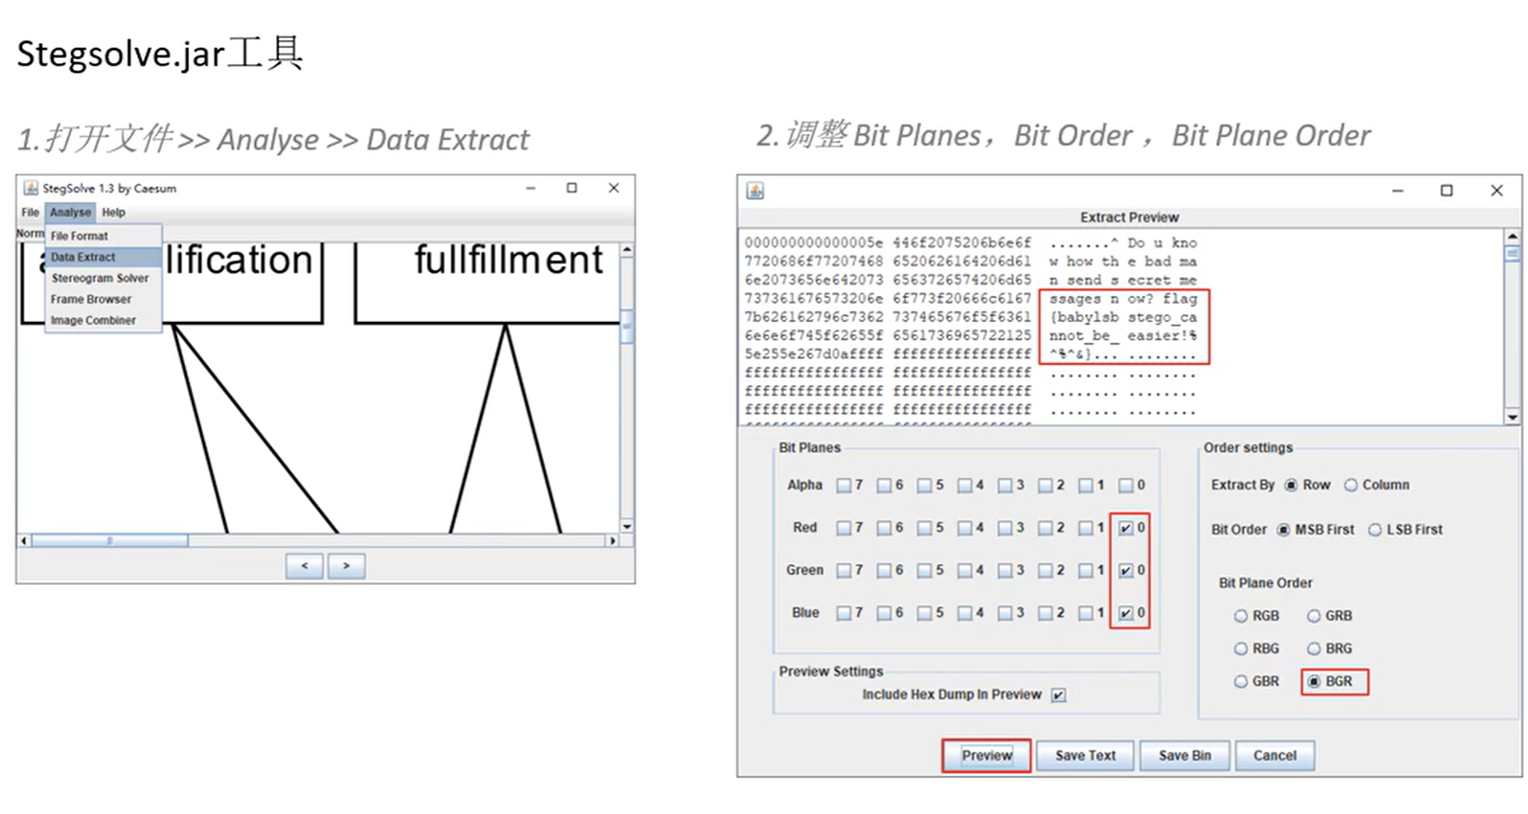This screenshot has width=1528, height=814.
Task: Select Extract By Column option
Action: click(x=1351, y=485)
